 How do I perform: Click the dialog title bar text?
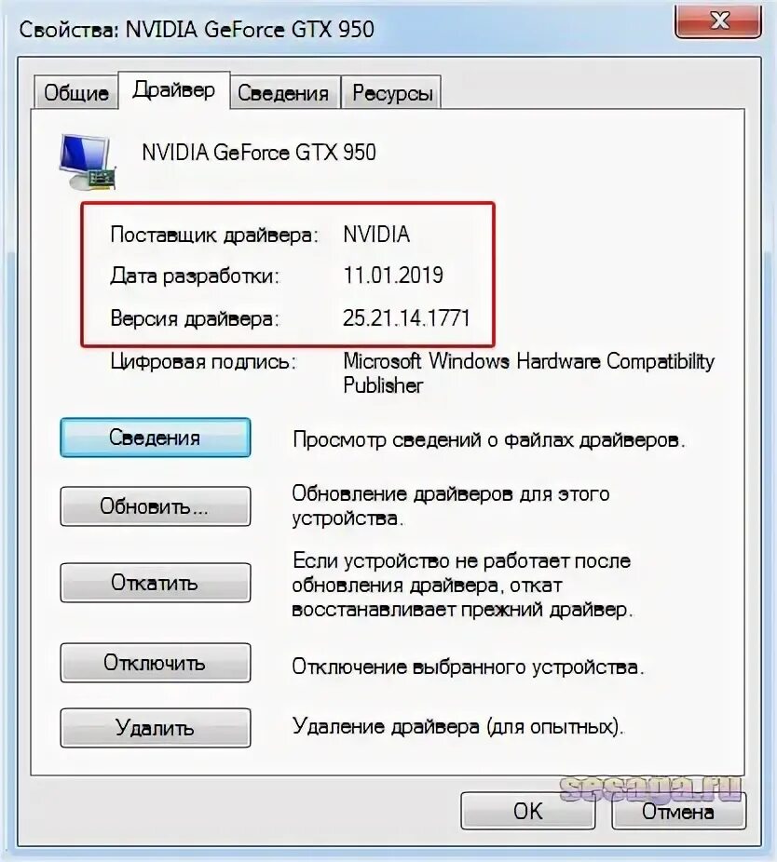tap(197, 29)
